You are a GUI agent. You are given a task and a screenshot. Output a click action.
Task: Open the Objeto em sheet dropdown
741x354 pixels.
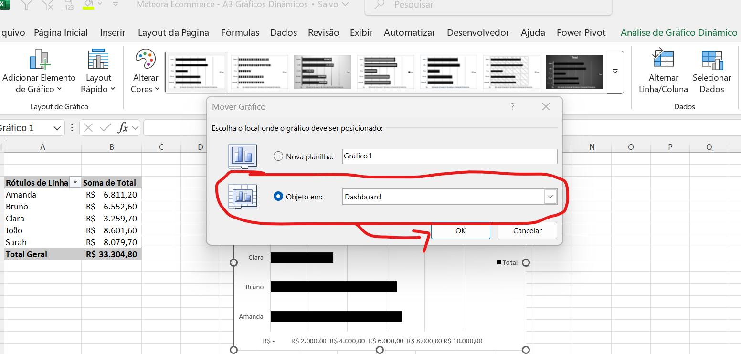[550, 197]
